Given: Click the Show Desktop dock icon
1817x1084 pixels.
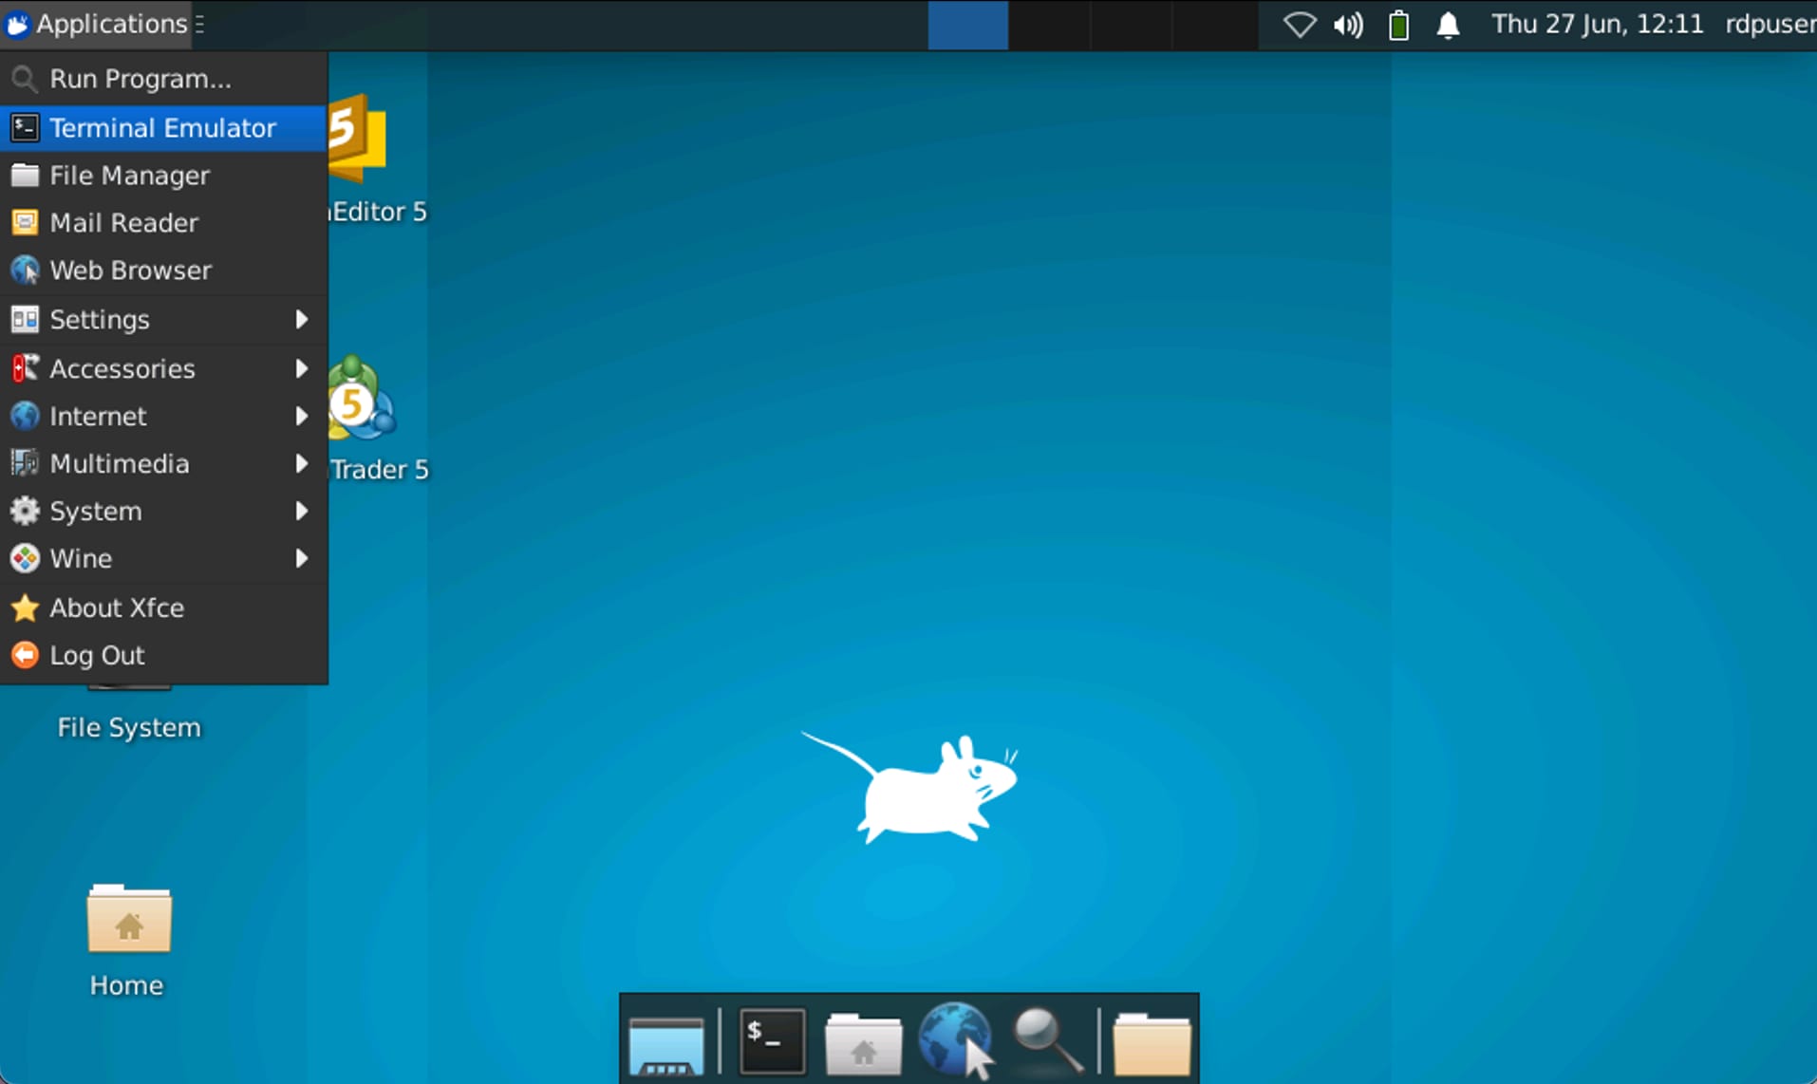Looking at the screenshot, I should (666, 1043).
